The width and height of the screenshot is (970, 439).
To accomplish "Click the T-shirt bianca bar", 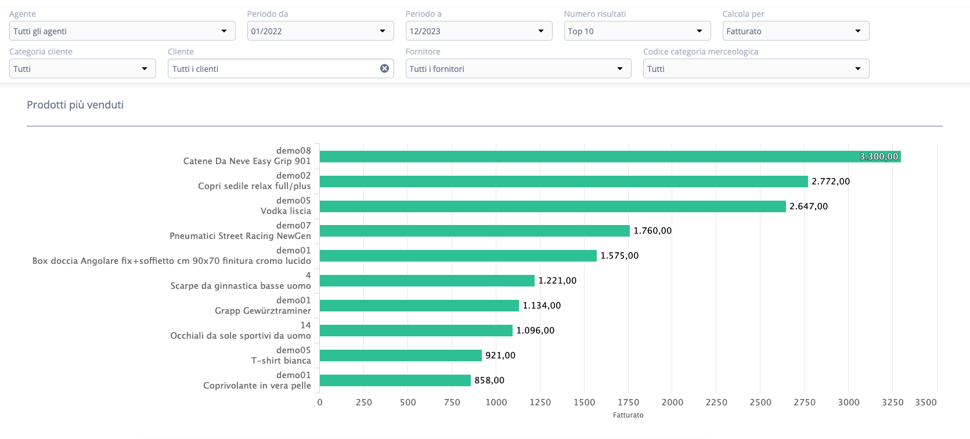I will click(401, 355).
